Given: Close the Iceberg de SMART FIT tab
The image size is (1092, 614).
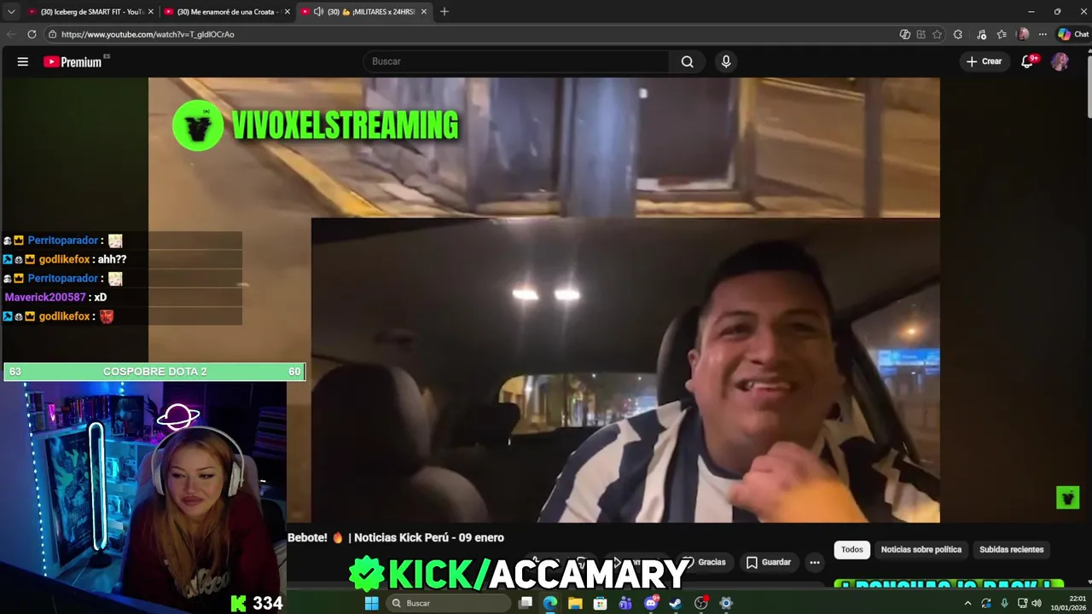Looking at the screenshot, I should point(150,12).
